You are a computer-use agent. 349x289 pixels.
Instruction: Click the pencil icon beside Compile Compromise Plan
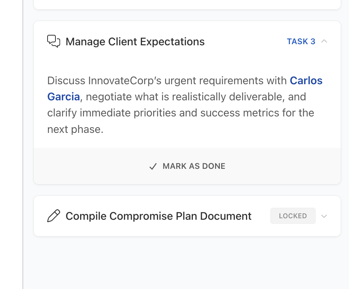(54, 216)
